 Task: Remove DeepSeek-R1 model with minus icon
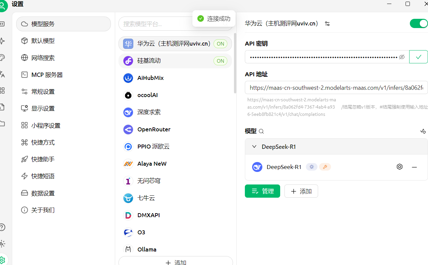414,167
